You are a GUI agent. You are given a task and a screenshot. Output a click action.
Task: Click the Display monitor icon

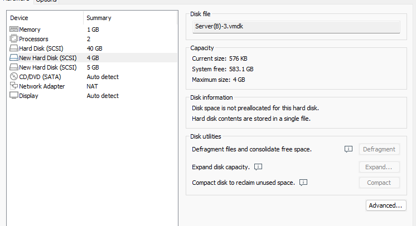tap(14, 95)
